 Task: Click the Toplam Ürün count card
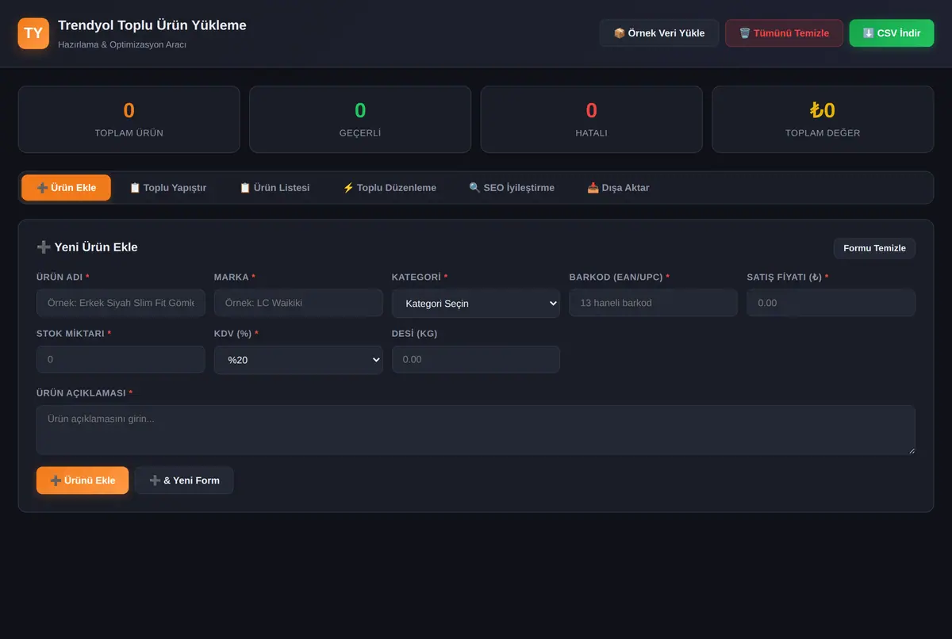pos(129,119)
